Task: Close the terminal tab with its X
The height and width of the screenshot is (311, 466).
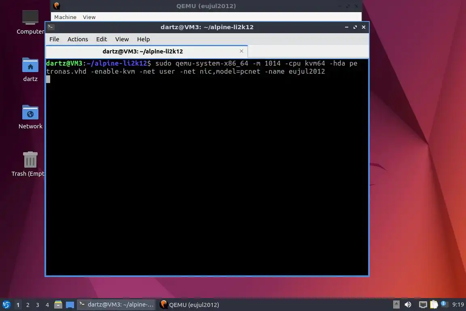Action: pyautogui.click(x=241, y=51)
